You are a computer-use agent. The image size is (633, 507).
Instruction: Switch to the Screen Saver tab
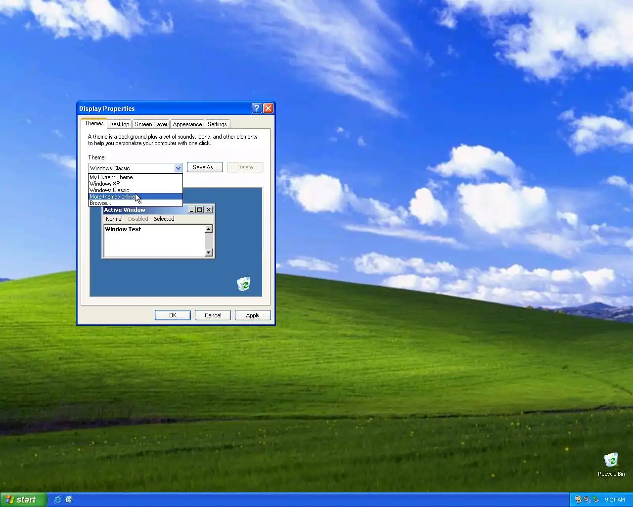pos(151,124)
